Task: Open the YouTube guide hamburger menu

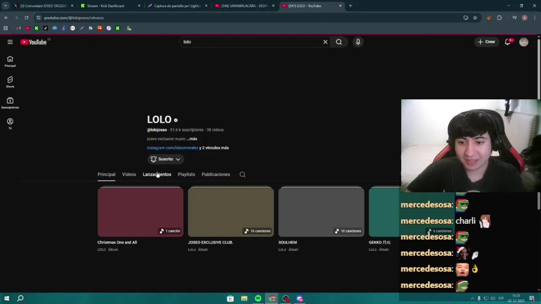Action: point(10,42)
